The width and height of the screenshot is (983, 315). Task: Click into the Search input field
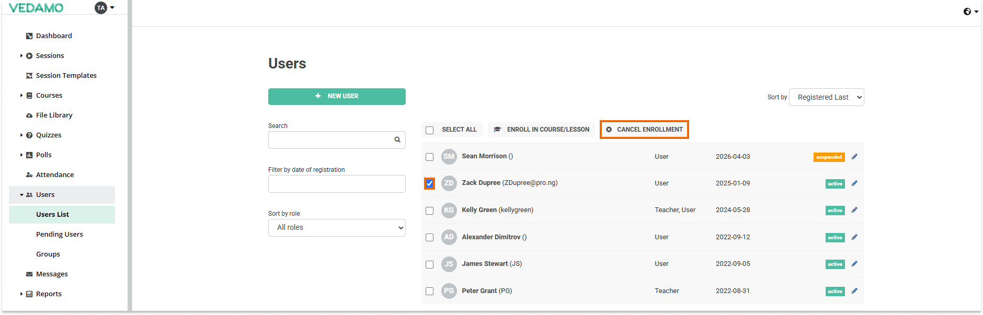point(337,140)
